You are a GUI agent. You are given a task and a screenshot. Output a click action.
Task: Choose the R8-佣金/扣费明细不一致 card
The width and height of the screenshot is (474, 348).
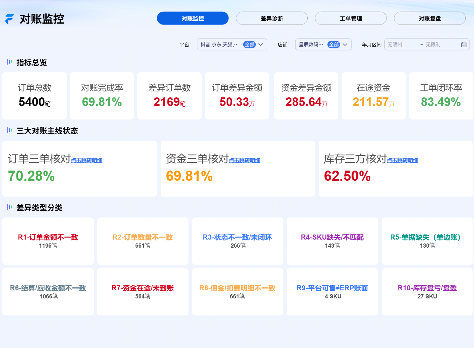click(x=238, y=292)
